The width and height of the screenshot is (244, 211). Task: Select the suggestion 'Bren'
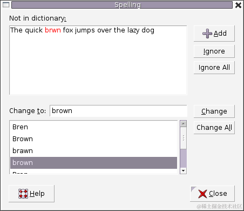point(93,127)
